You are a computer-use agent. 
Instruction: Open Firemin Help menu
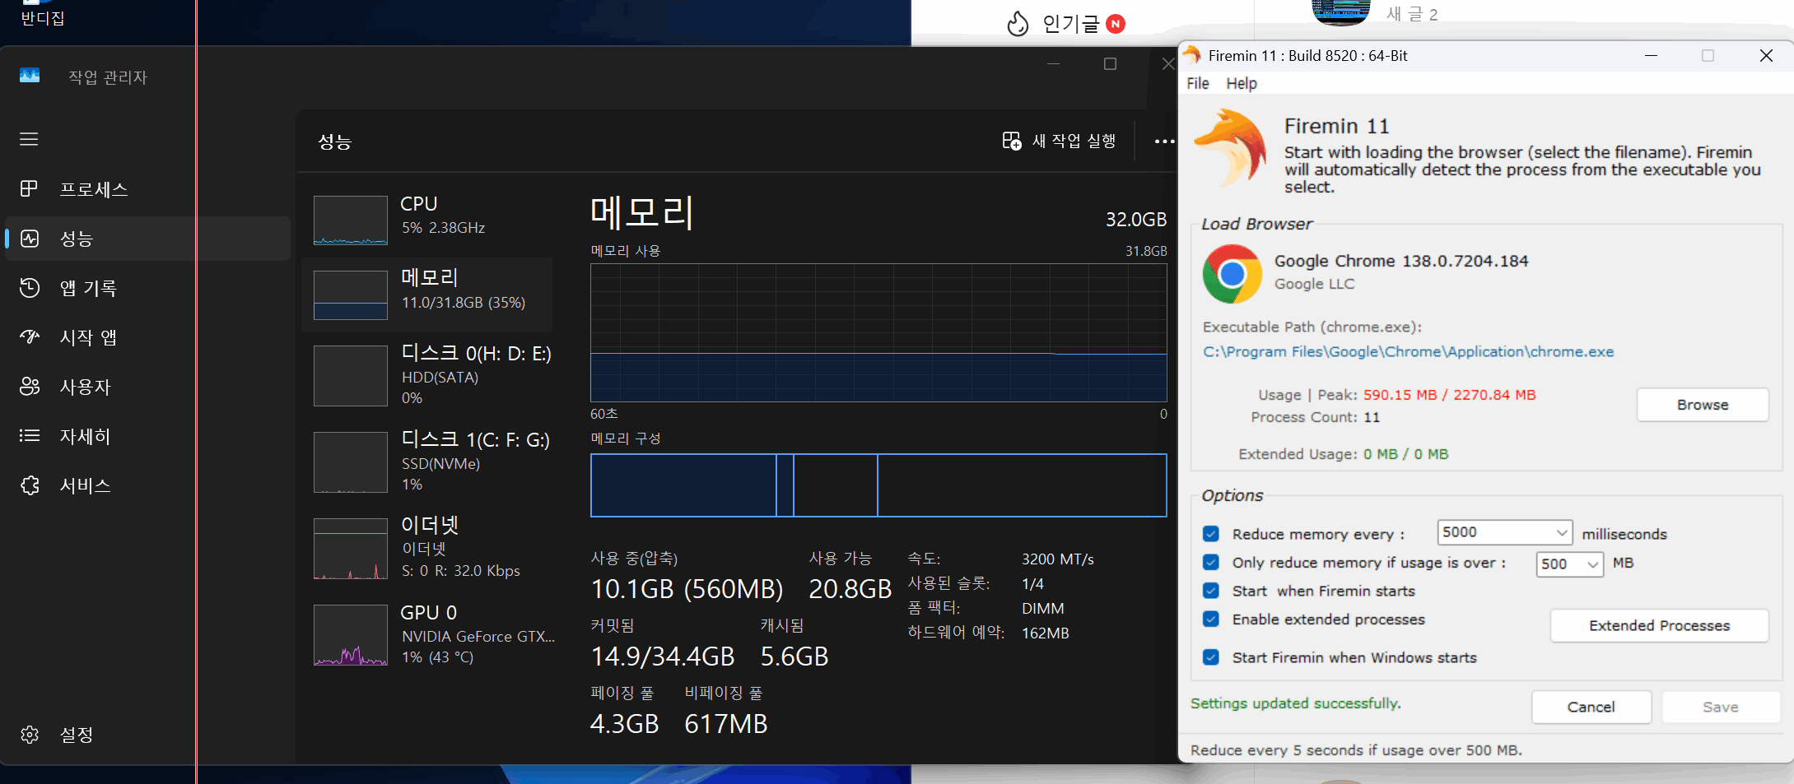click(1242, 83)
